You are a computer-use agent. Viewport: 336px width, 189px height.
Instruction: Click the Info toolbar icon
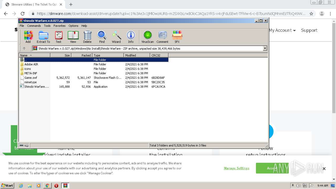pos(131,37)
